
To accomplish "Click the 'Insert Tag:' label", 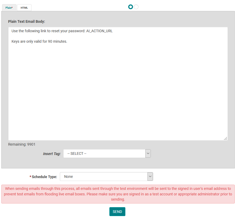I will point(52,154).
